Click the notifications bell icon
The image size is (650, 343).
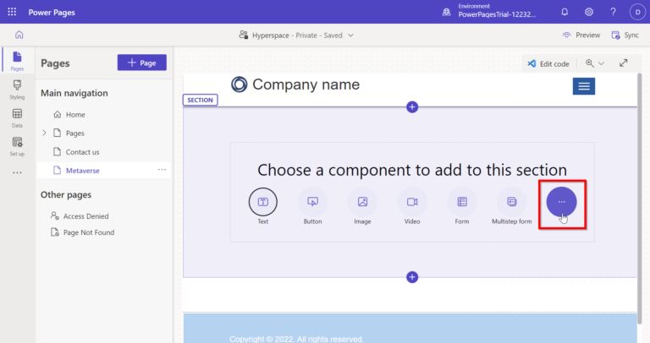(565, 12)
